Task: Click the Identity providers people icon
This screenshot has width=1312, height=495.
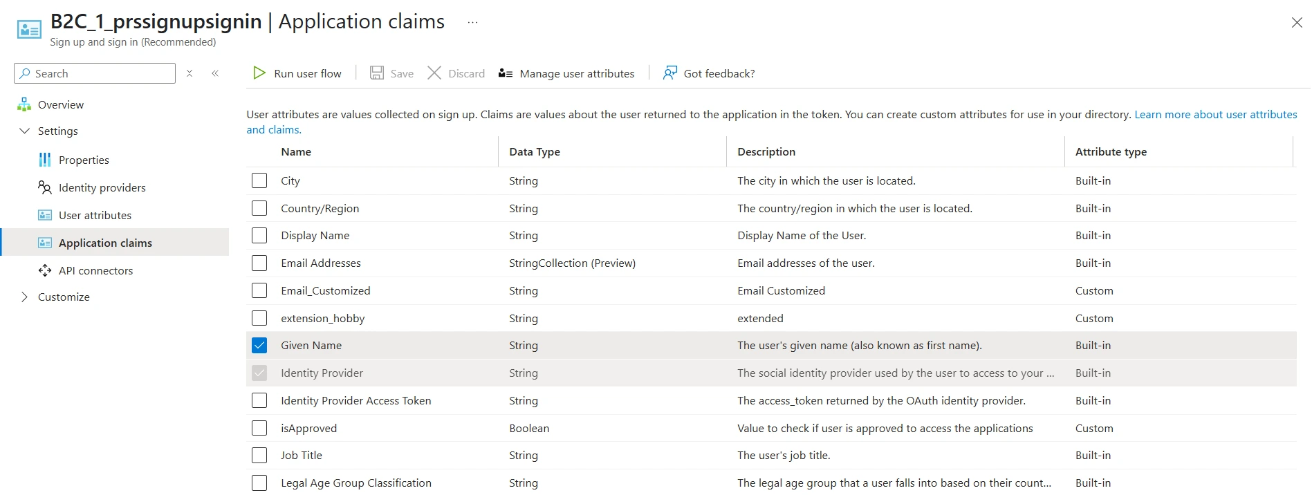Action: [45, 187]
